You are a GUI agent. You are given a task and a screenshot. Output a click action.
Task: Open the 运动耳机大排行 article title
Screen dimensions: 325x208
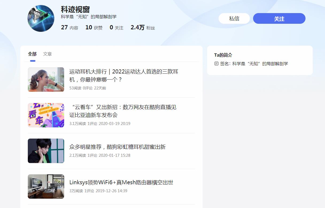click(x=124, y=76)
